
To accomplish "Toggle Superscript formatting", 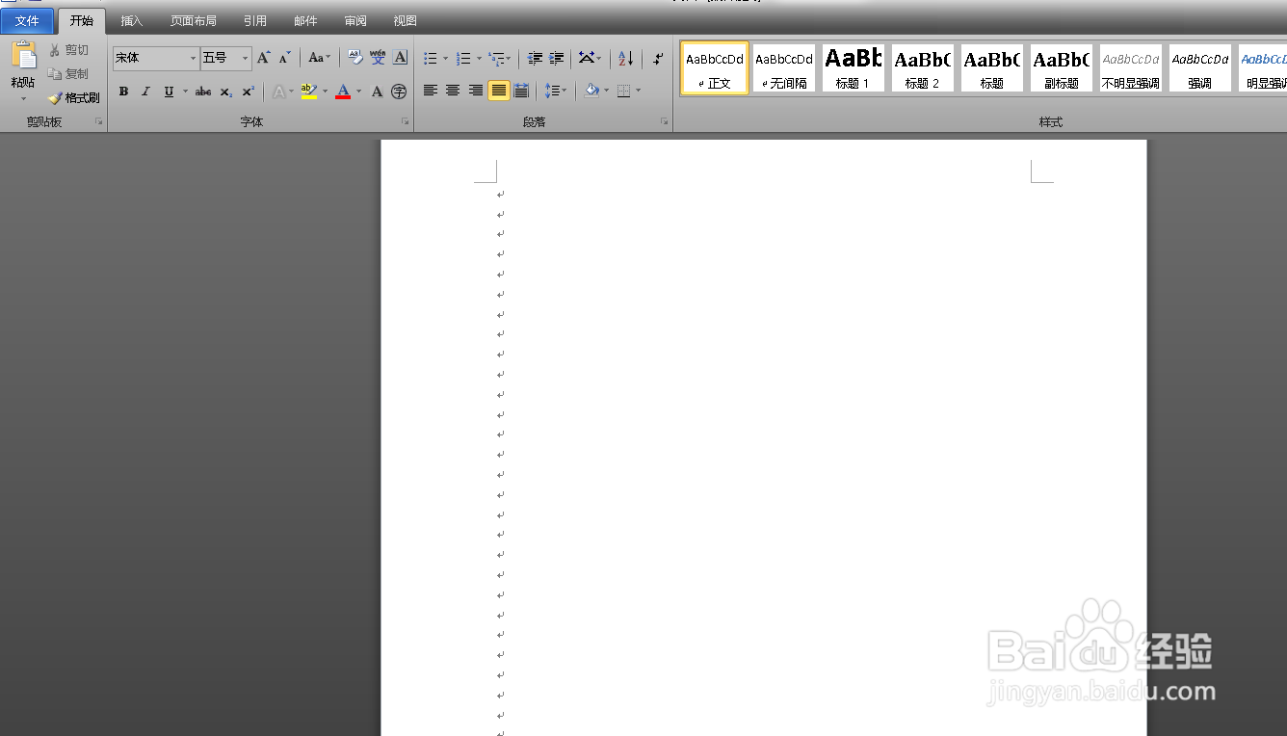I will pyautogui.click(x=248, y=92).
